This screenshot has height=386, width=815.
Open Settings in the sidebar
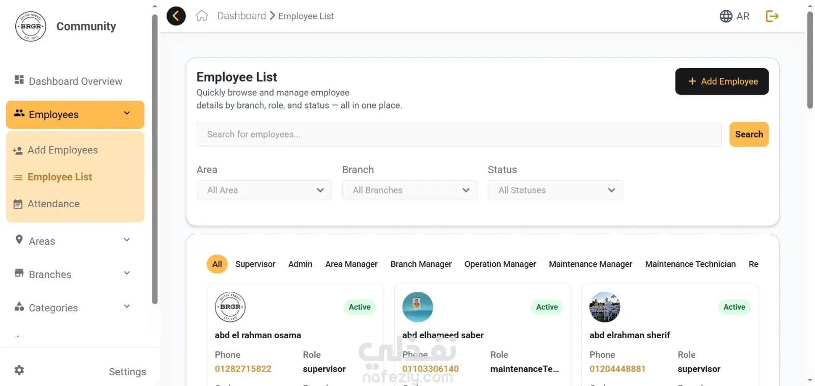[x=127, y=372]
